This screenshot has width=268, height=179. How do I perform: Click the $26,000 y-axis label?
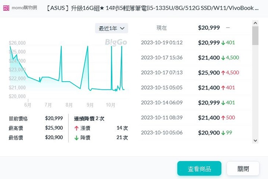[x=17, y=43]
